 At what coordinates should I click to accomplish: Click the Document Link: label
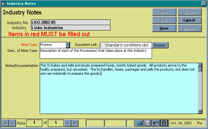(x=87, y=45)
